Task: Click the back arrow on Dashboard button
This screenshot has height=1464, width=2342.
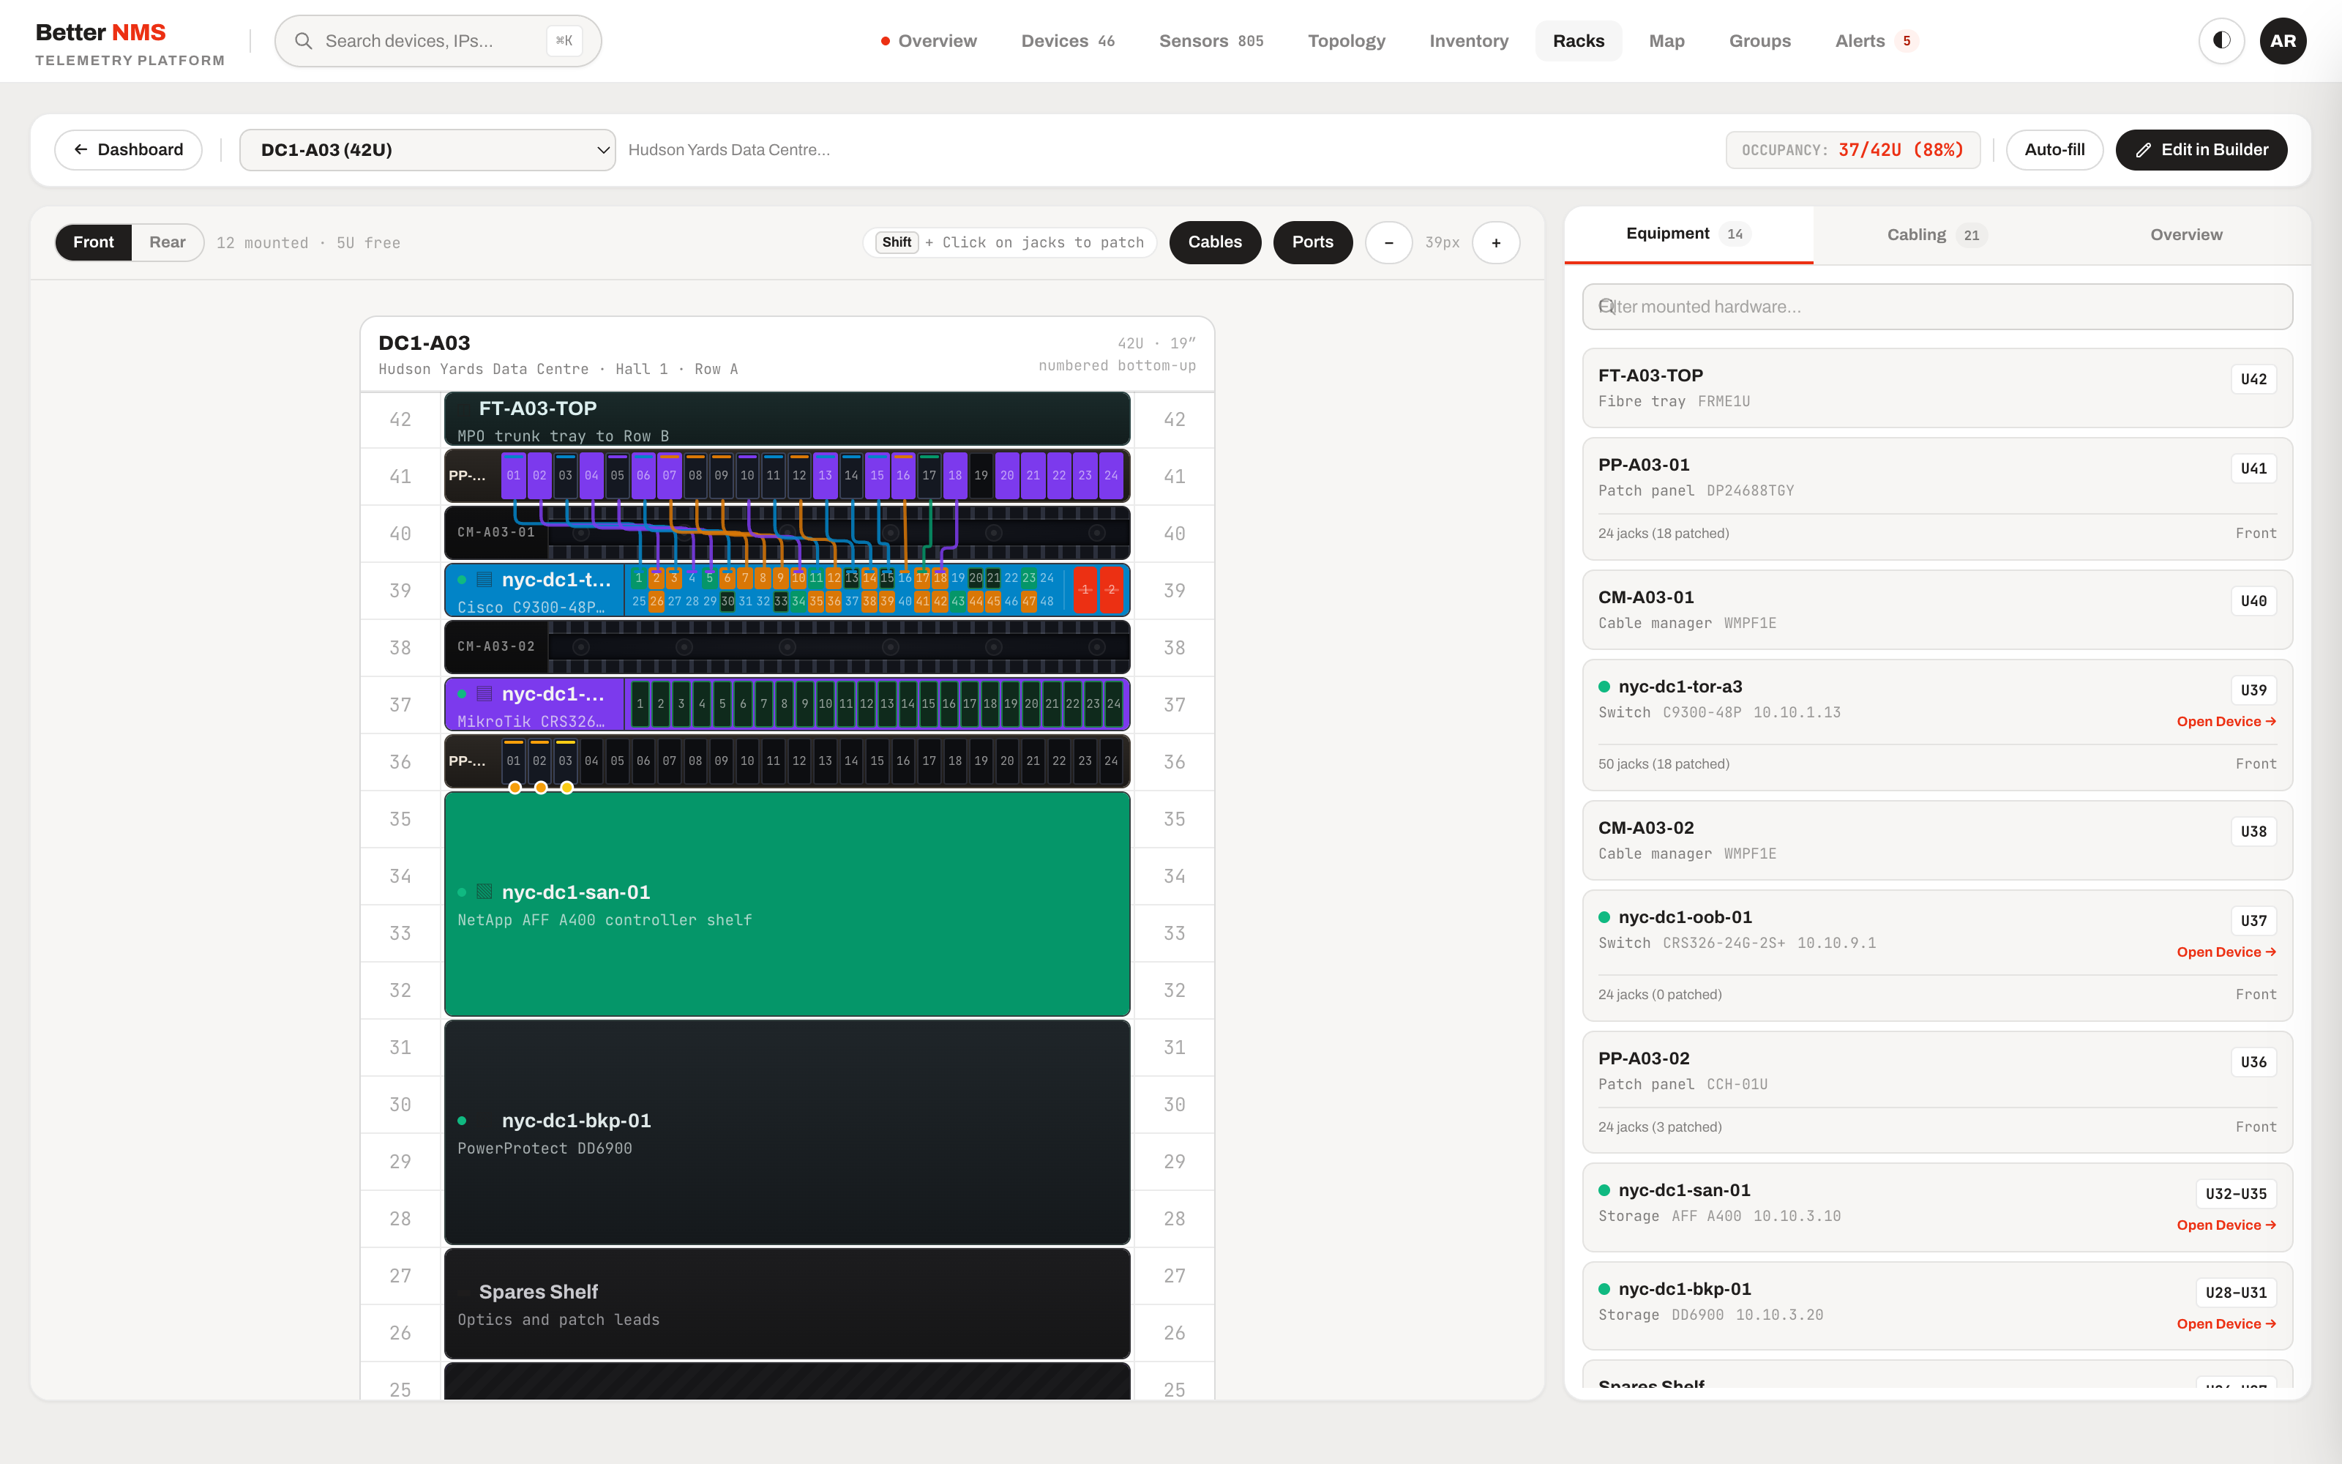Action: tap(81, 150)
